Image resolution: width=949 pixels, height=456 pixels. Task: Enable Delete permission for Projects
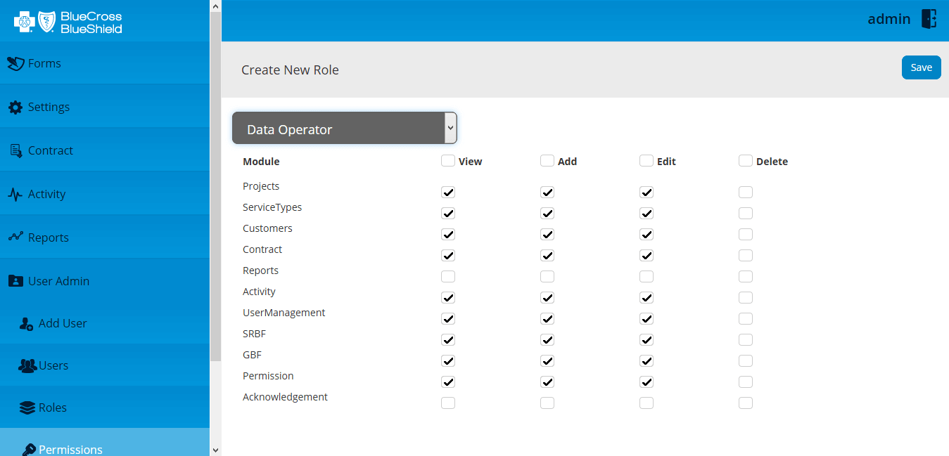pyautogui.click(x=746, y=192)
